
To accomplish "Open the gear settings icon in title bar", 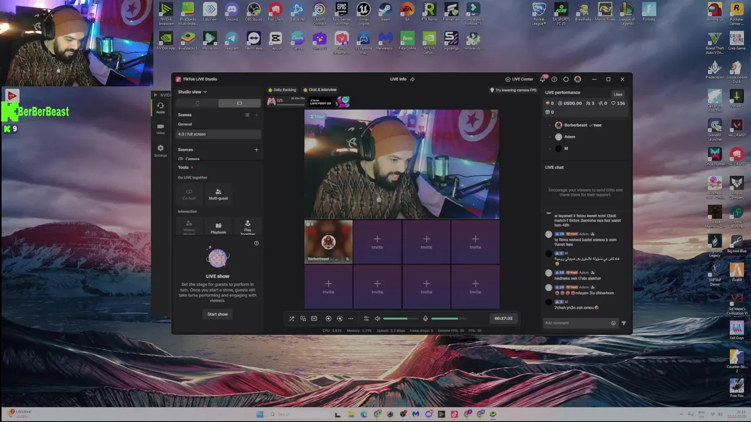I will coord(566,79).
